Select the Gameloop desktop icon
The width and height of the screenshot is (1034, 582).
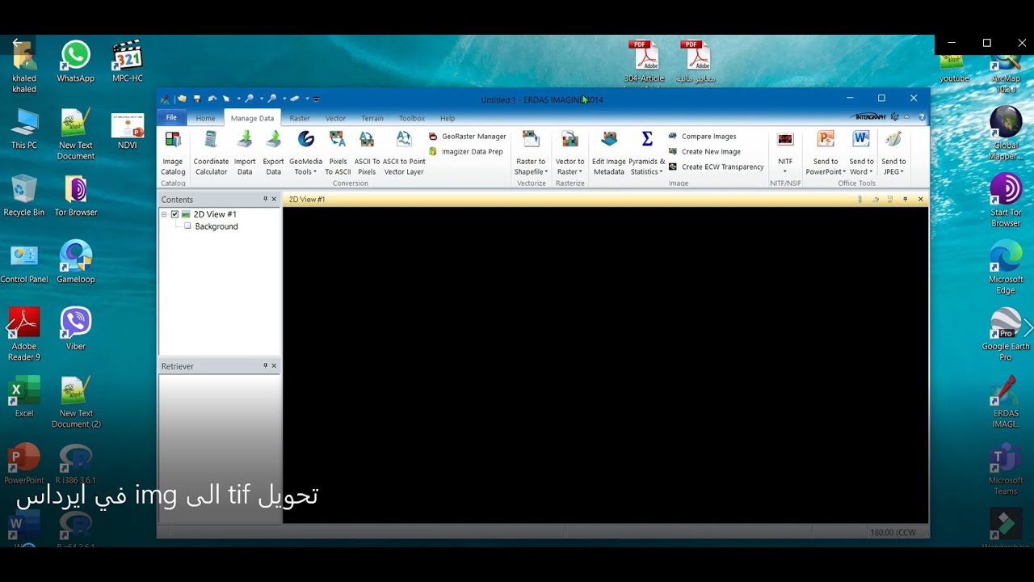click(x=75, y=263)
